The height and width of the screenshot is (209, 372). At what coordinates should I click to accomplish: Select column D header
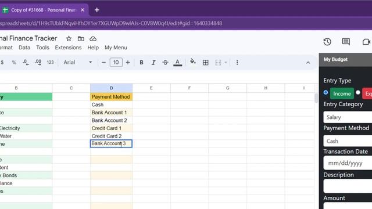[111, 88]
